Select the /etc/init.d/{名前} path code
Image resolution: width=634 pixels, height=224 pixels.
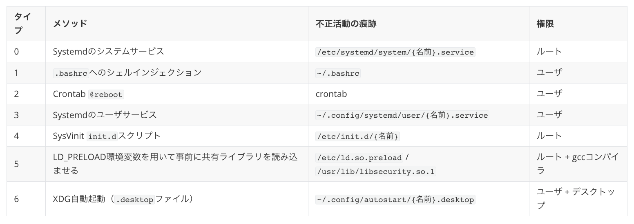coord(357,136)
